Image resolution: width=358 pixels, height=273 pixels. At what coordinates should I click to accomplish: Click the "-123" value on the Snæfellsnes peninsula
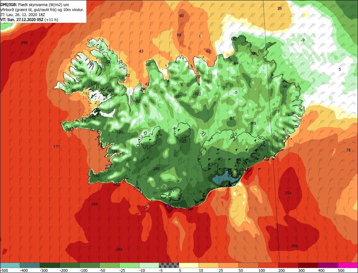tap(70, 129)
